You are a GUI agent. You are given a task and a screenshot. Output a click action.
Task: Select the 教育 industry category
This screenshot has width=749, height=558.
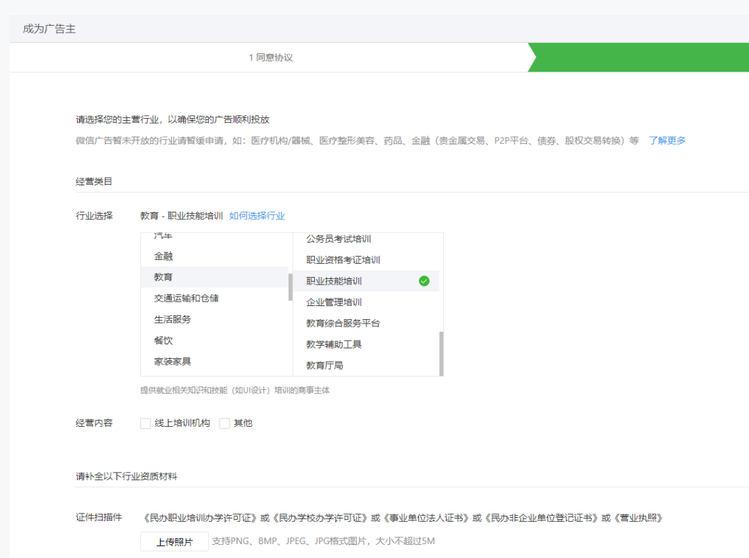214,278
